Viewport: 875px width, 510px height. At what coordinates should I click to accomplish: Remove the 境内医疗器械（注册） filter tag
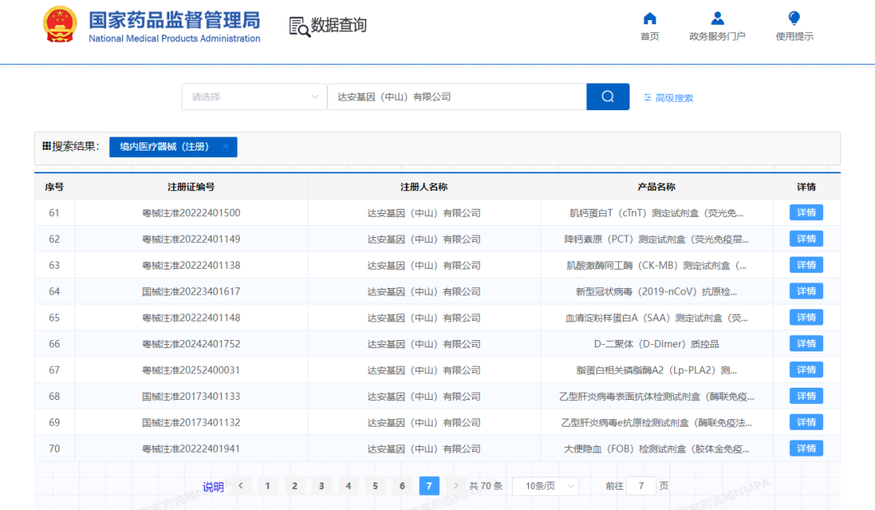pyautogui.click(x=225, y=147)
